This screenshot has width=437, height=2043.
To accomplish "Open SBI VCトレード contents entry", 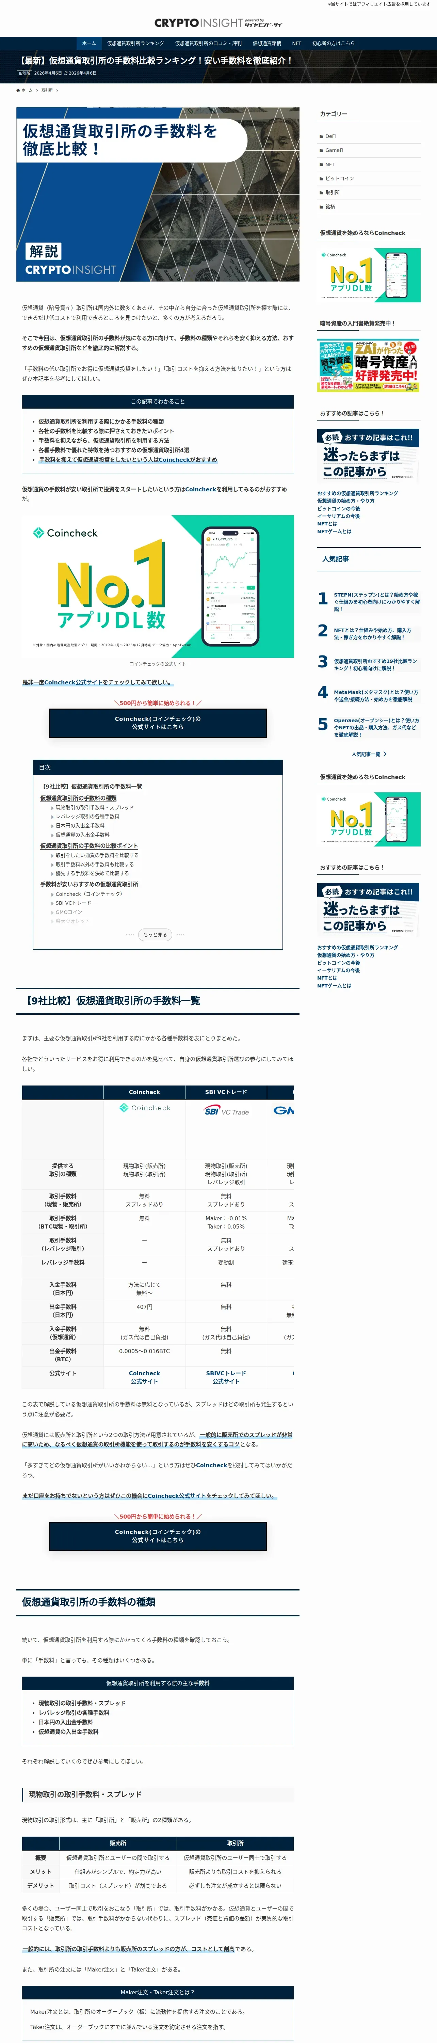I will coord(73,903).
